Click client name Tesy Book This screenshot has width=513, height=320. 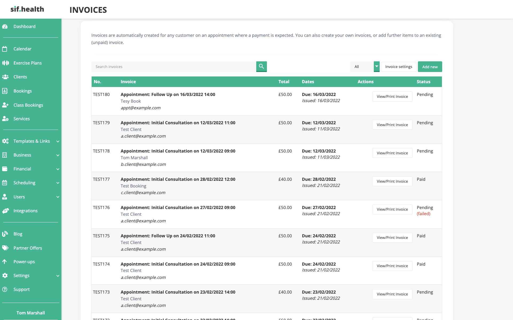point(131,101)
